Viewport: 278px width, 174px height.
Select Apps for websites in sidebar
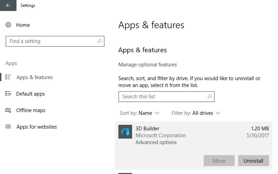tap(37, 127)
